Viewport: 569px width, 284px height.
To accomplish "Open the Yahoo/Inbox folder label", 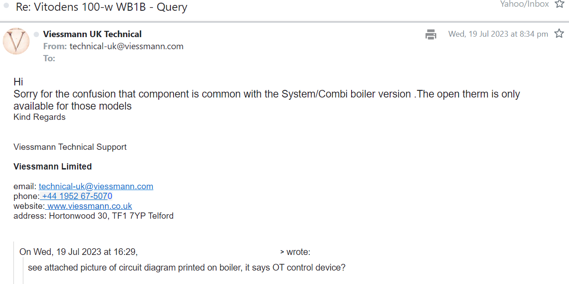I will click(x=525, y=4).
